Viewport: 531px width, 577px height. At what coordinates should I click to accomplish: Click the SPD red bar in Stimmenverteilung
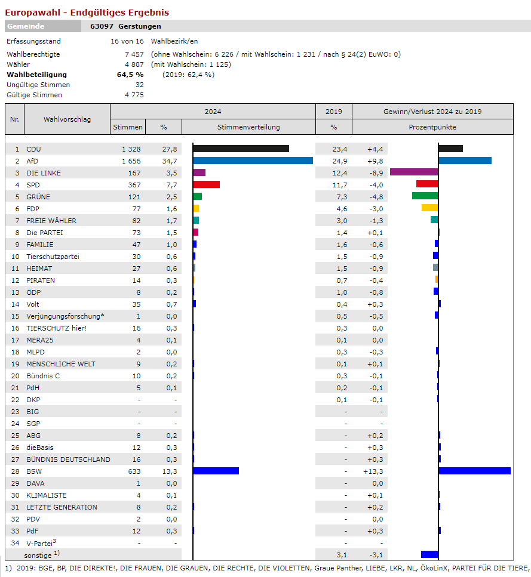click(206, 184)
